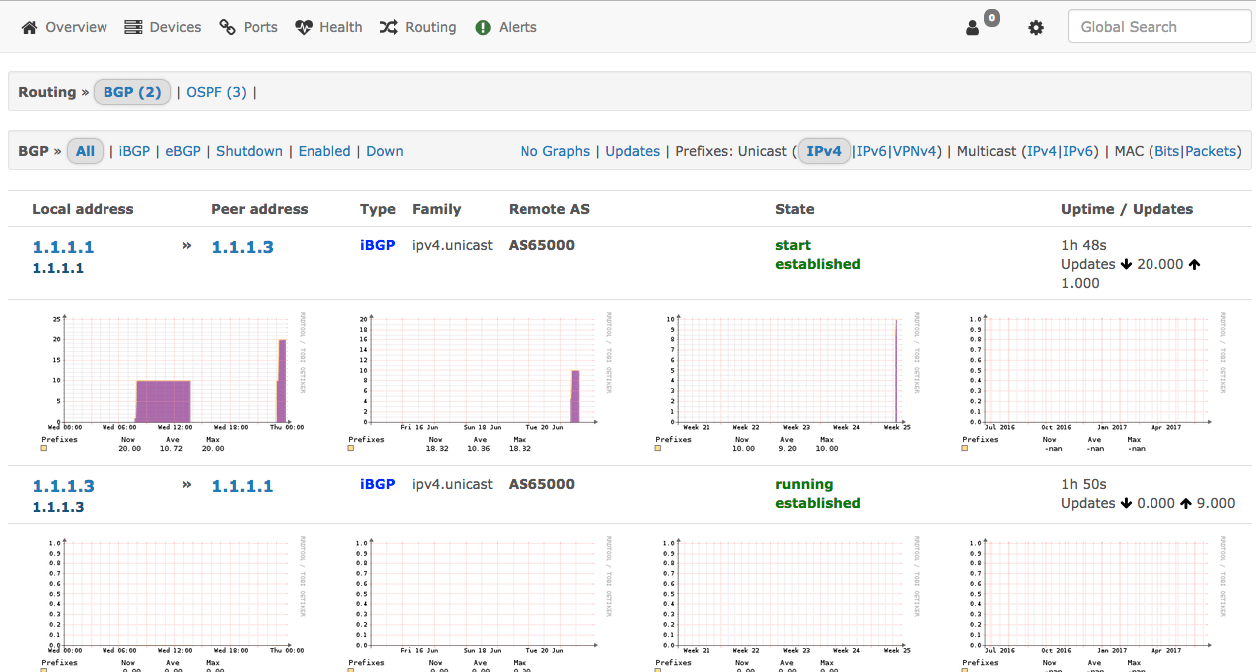Switch to the BGP (2) tab
The height and width of the screenshot is (672, 1256).
[132, 91]
